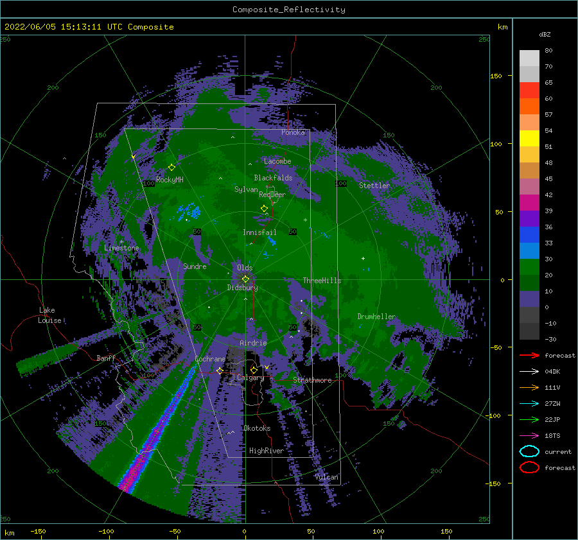The width and height of the screenshot is (578, 540).
Task: Click the RockyMH label
Action: pyautogui.click(x=170, y=180)
